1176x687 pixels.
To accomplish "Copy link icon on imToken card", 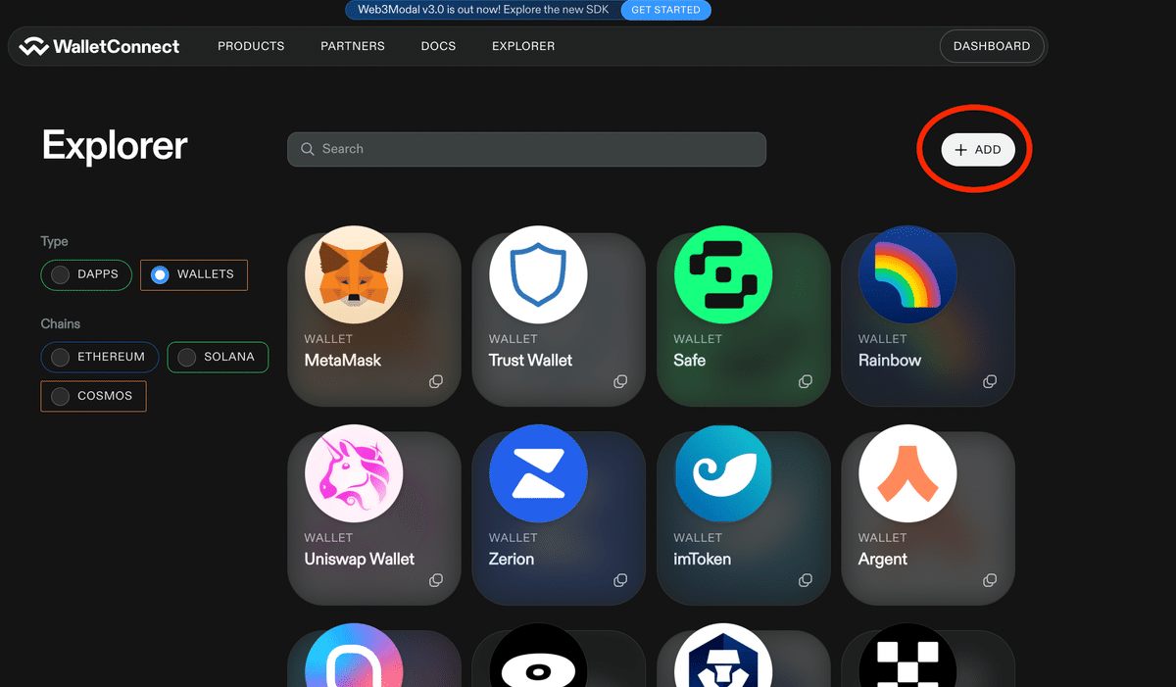I will coord(806,580).
